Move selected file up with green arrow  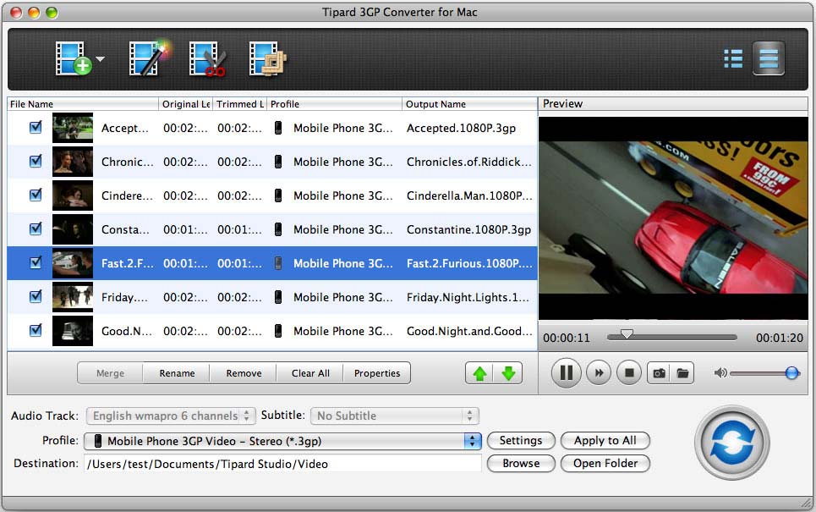pos(479,373)
